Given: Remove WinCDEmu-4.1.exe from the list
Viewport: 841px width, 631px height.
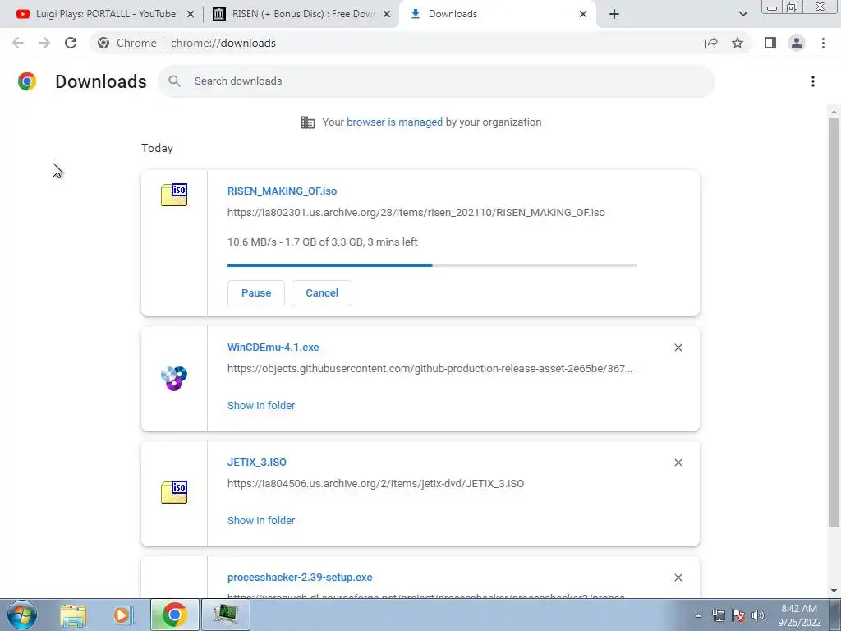Looking at the screenshot, I should pos(678,348).
